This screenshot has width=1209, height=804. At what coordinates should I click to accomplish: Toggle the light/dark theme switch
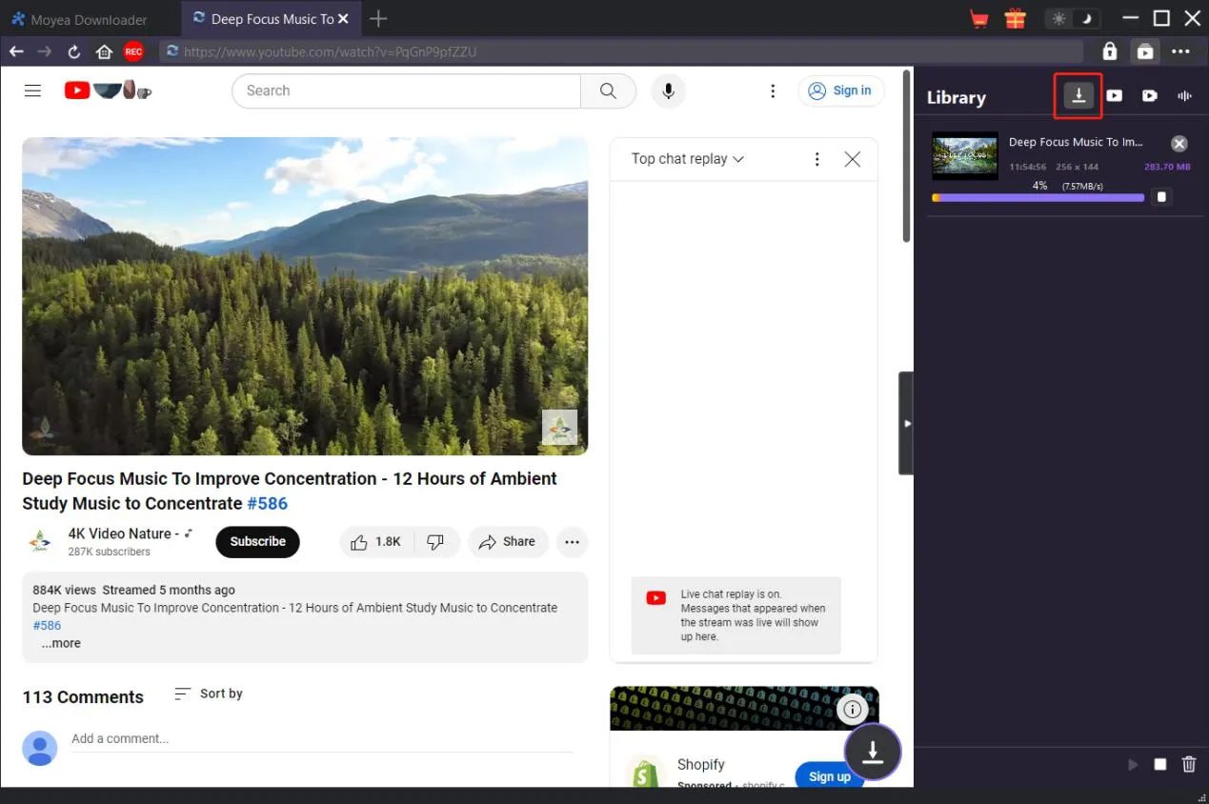pos(1072,19)
